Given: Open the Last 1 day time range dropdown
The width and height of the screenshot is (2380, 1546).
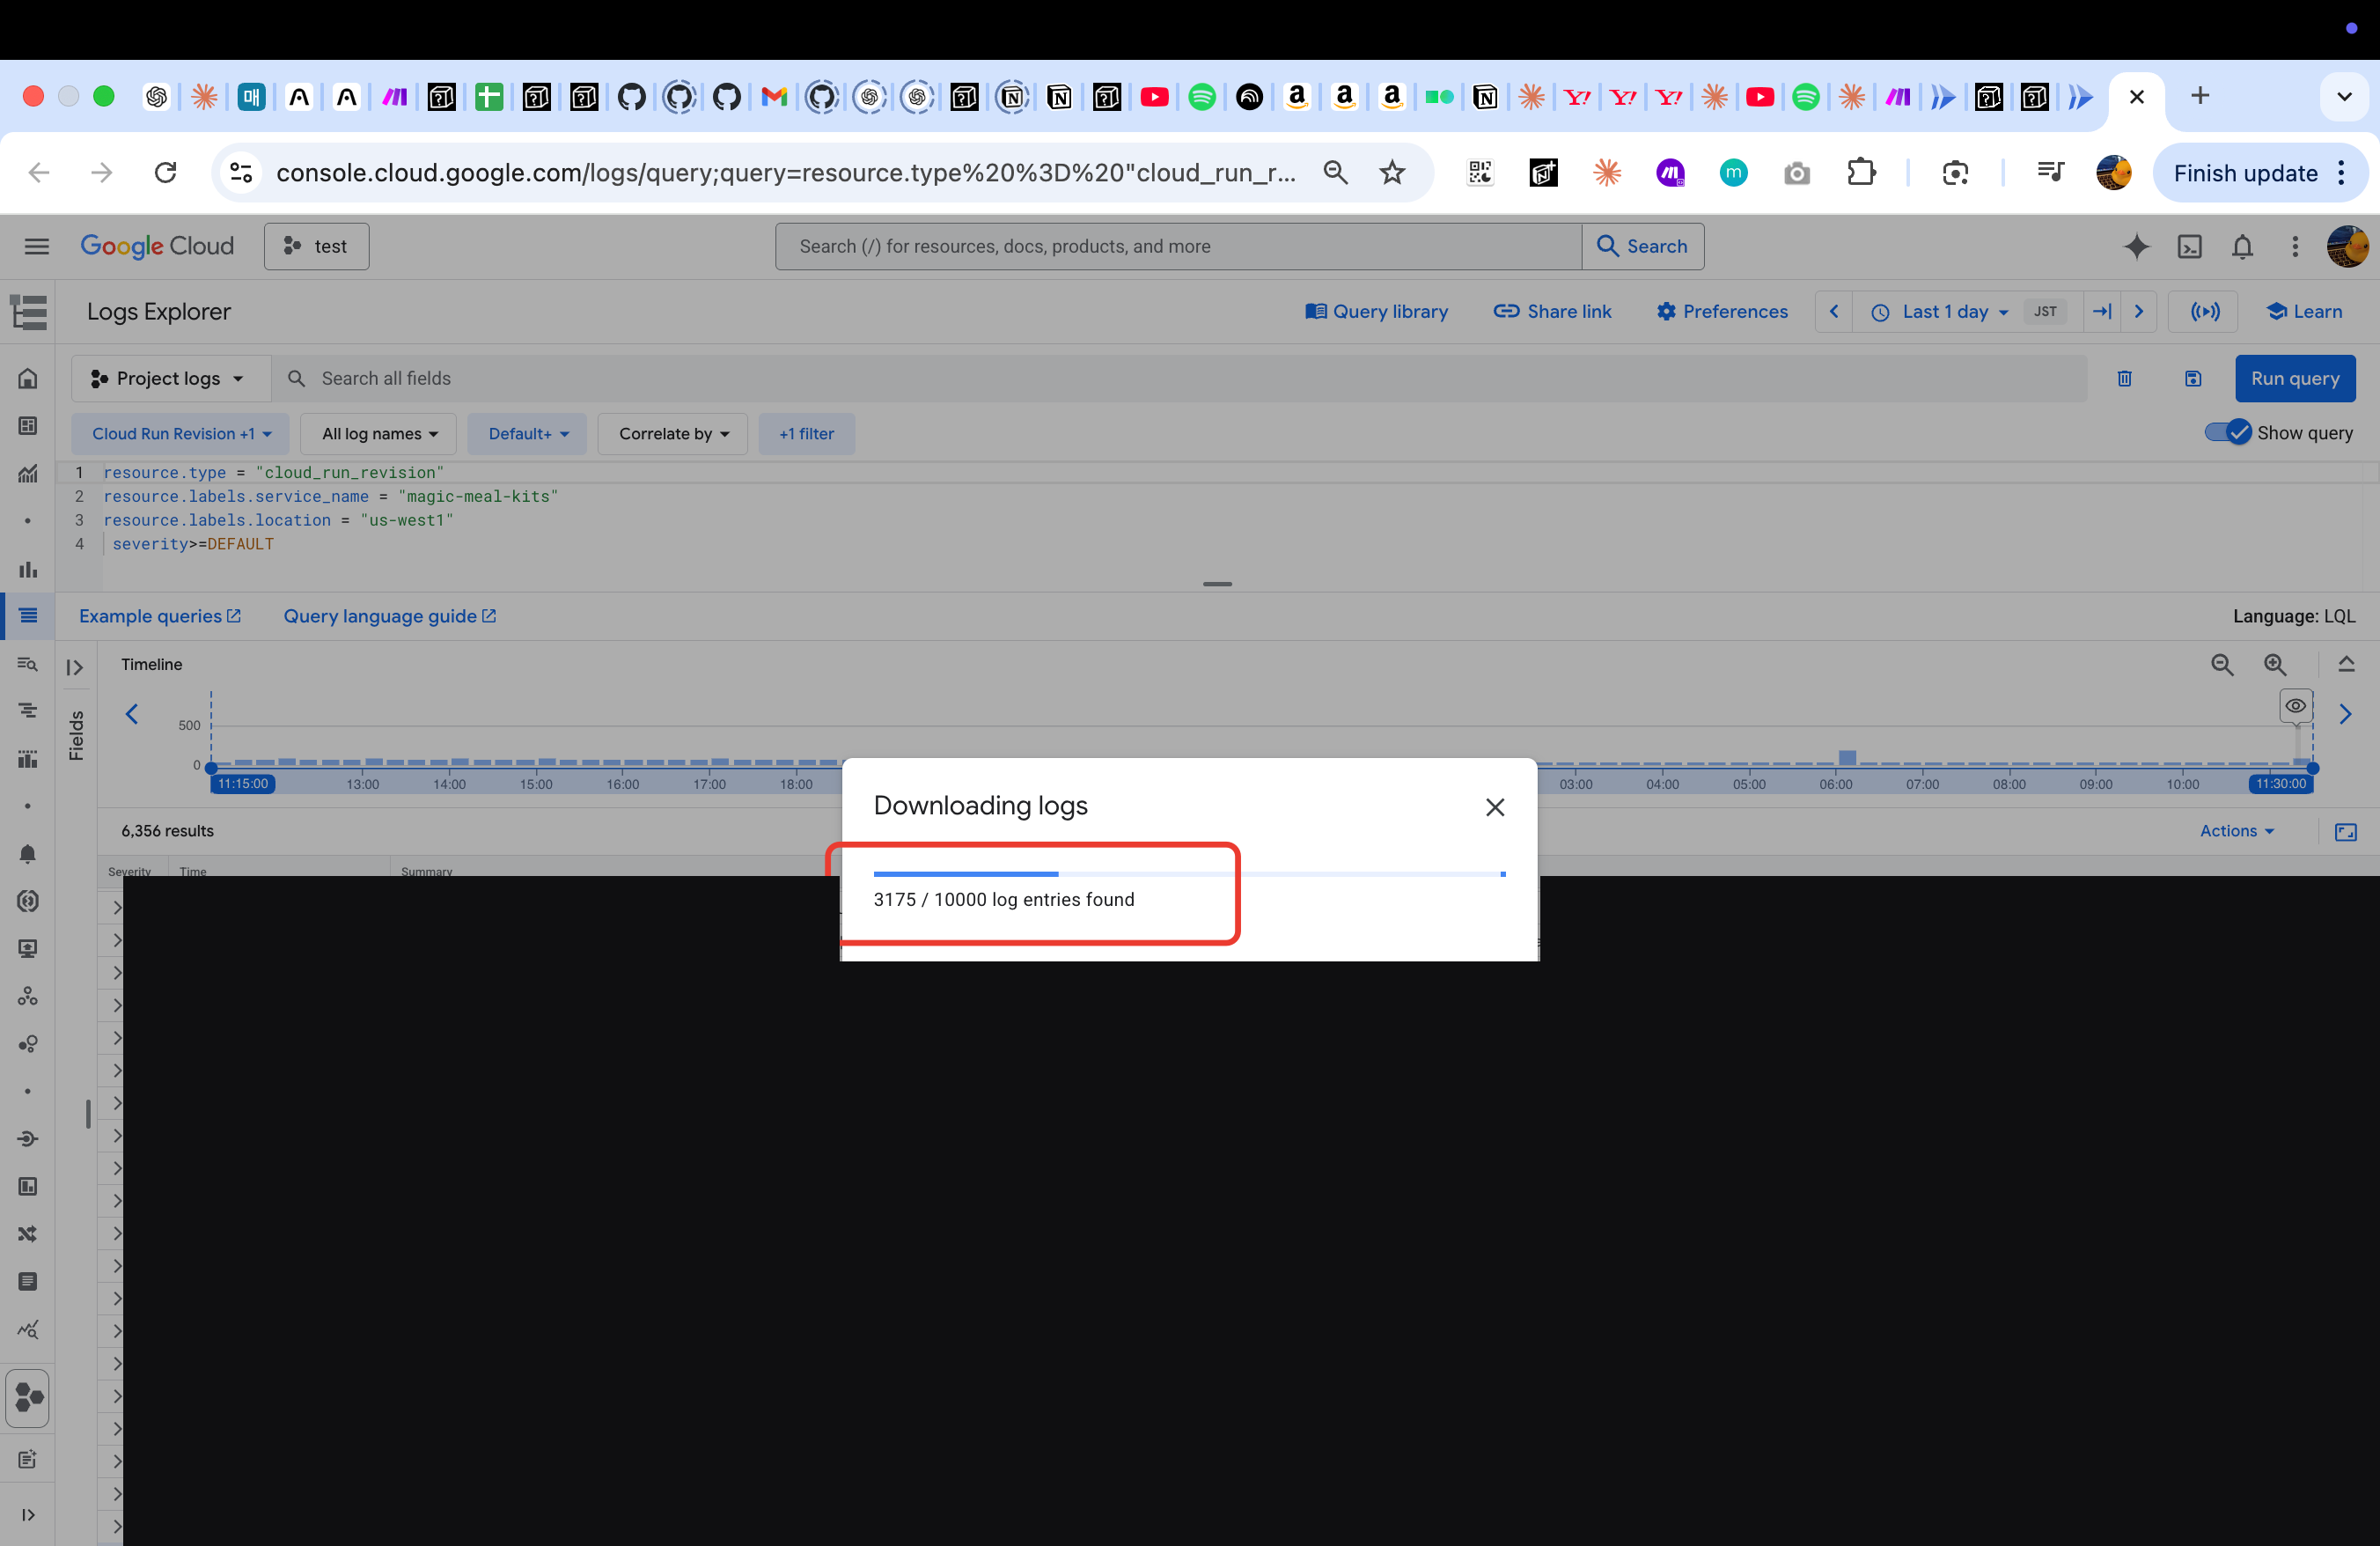Looking at the screenshot, I should (x=1939, y=311).
